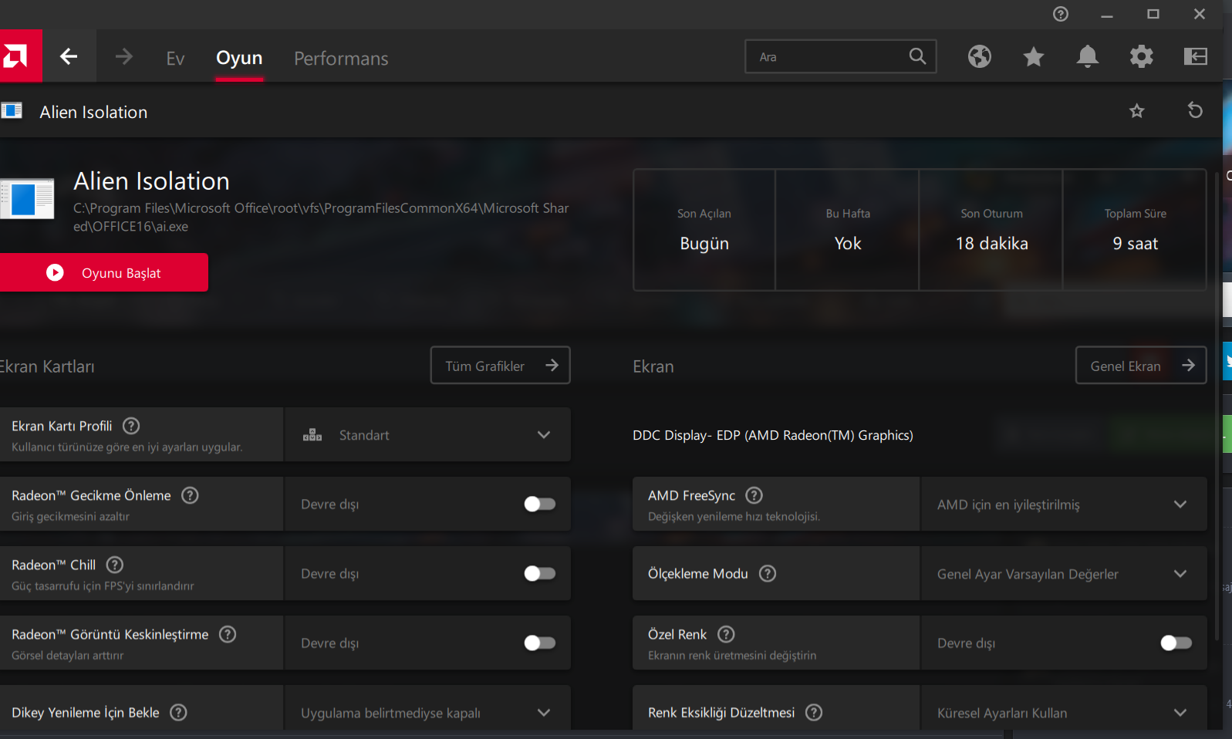The width and height of the screenshot is (1232, 739).
Task: Switch to the Ev tab
Action: point(175,59)
